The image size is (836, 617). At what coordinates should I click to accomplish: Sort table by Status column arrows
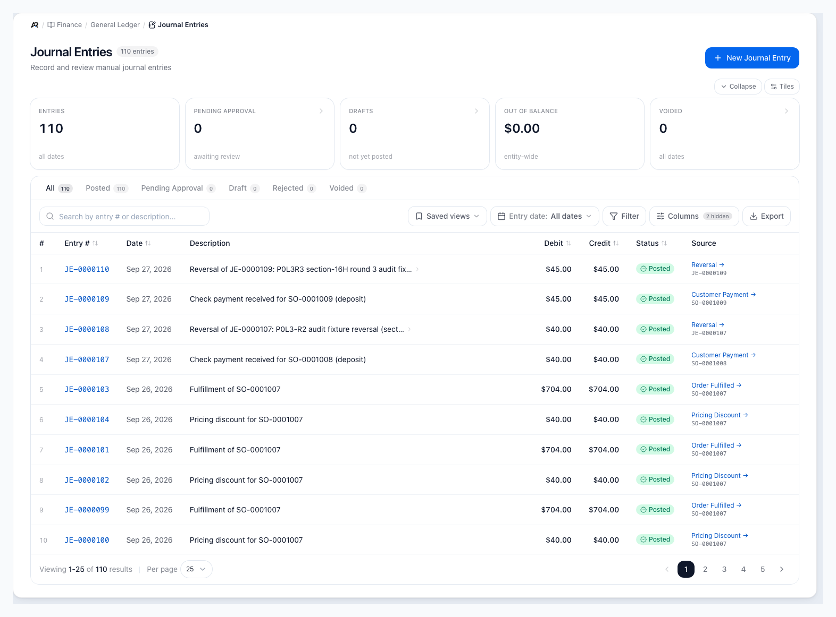click(x=664, y=243)
